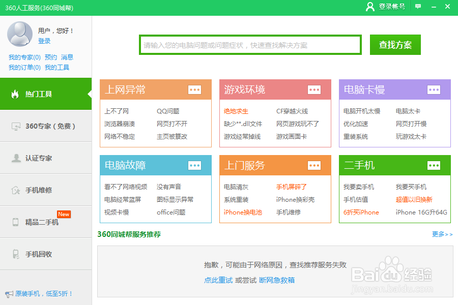Select 游戏经常掉线 item

point(242,137)
